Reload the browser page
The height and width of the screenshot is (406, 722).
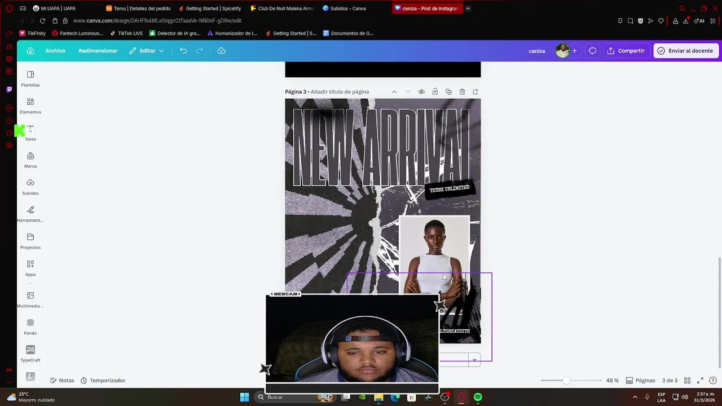tap(42, 21)
